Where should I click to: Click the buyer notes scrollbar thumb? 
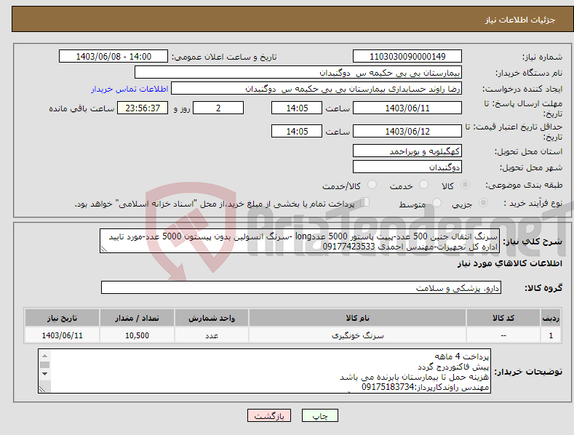(44, 364)
